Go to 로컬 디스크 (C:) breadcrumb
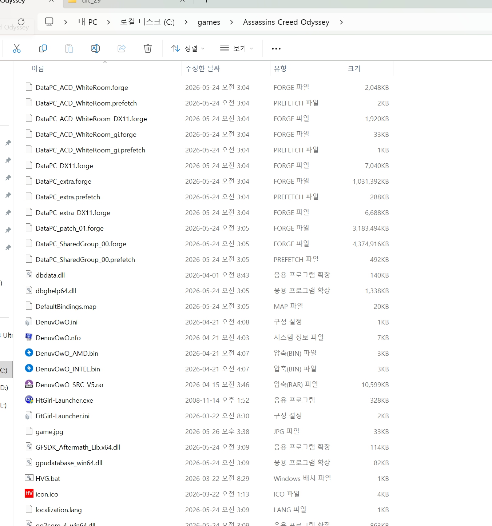This screenshot has width=492, height=526. point(147,22)
